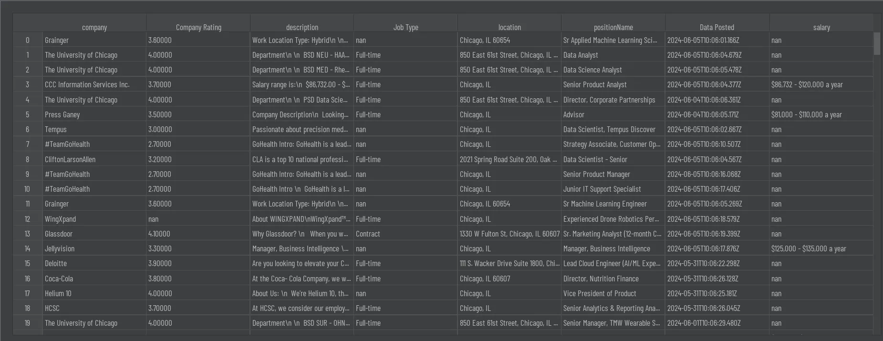The image size is (883, 341).
Task: Click the Data Scientist - Senior cell
Action: (x=613, y=159)
